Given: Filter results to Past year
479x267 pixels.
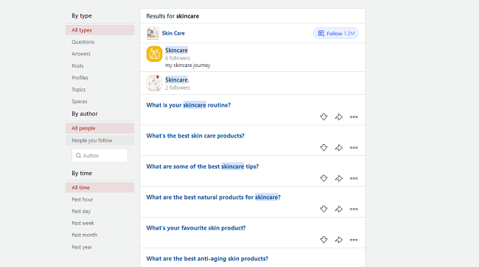Looking at the screenshot, I should click(82, 247).
